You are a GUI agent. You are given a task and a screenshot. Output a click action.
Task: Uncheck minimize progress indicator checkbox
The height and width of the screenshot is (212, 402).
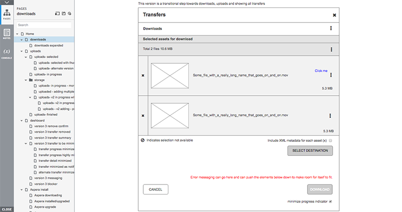[x=331, y=201]
